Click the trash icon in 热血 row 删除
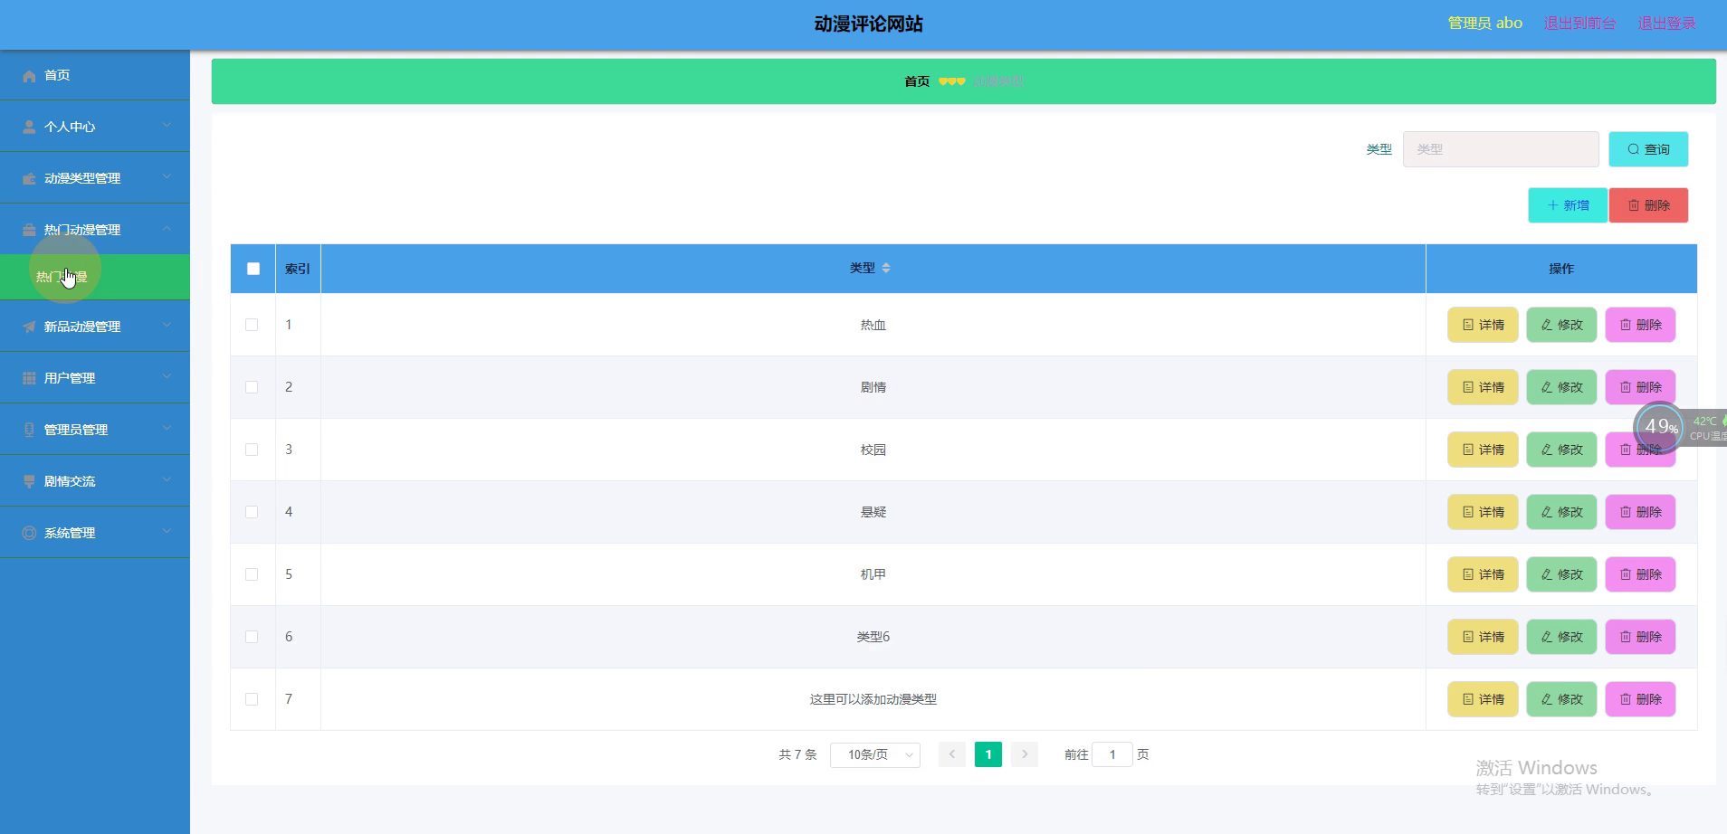The height and width of the screenshot is (834, 1727). (1626, 325)
